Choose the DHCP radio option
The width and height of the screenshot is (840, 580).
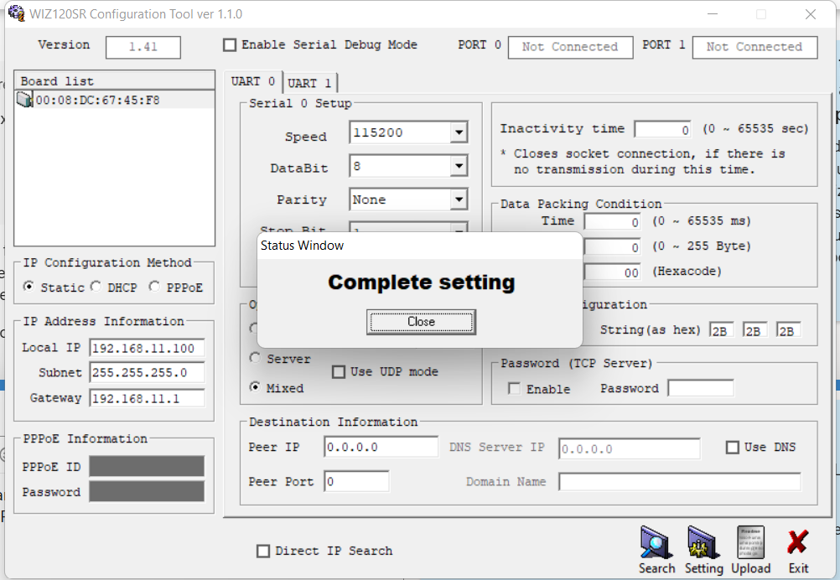pos(96,287)
